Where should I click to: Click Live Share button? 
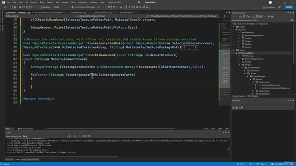point(269,7)
